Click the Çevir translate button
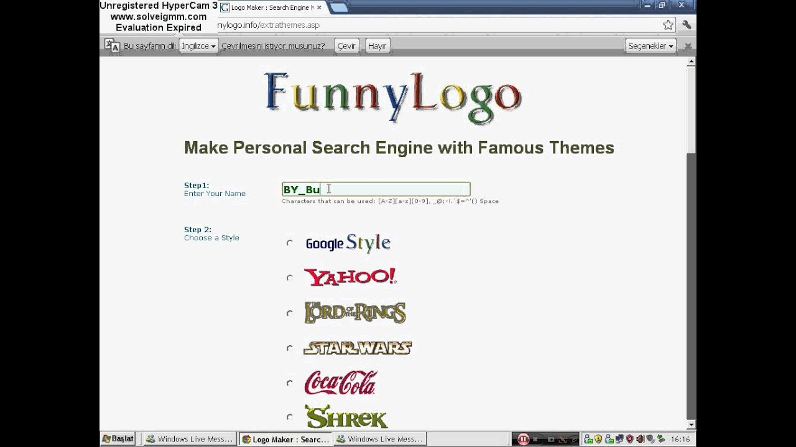This screenshot has height=447, width=796. 346,46
